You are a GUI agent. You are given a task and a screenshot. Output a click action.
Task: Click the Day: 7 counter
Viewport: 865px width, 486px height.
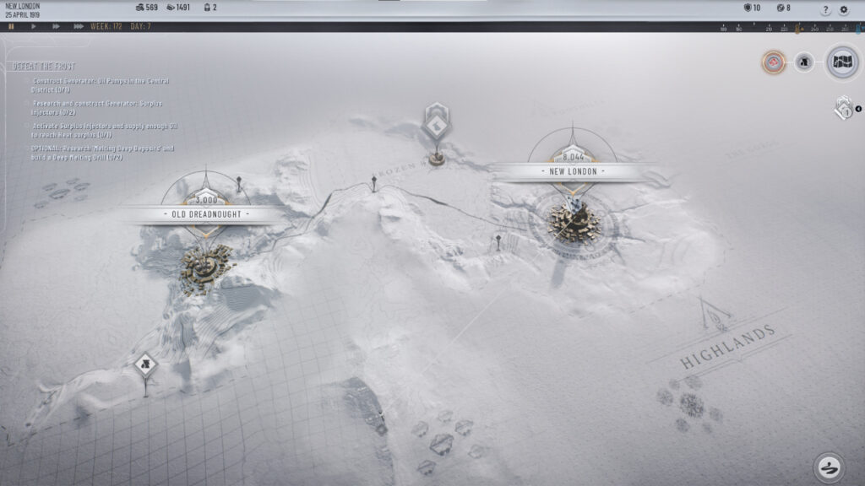(141, 26)
